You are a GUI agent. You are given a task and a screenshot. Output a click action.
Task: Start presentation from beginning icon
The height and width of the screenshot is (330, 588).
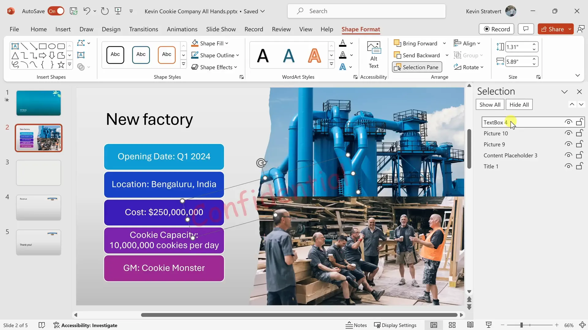(118, 11)
